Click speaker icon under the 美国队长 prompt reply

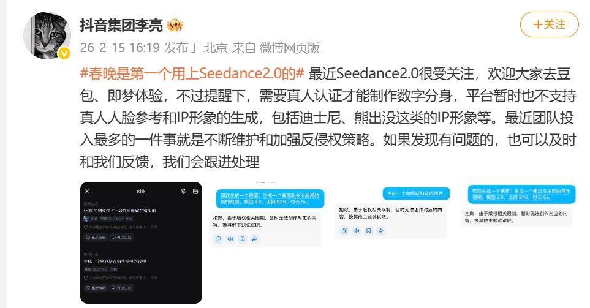click(x=230, y=239)
